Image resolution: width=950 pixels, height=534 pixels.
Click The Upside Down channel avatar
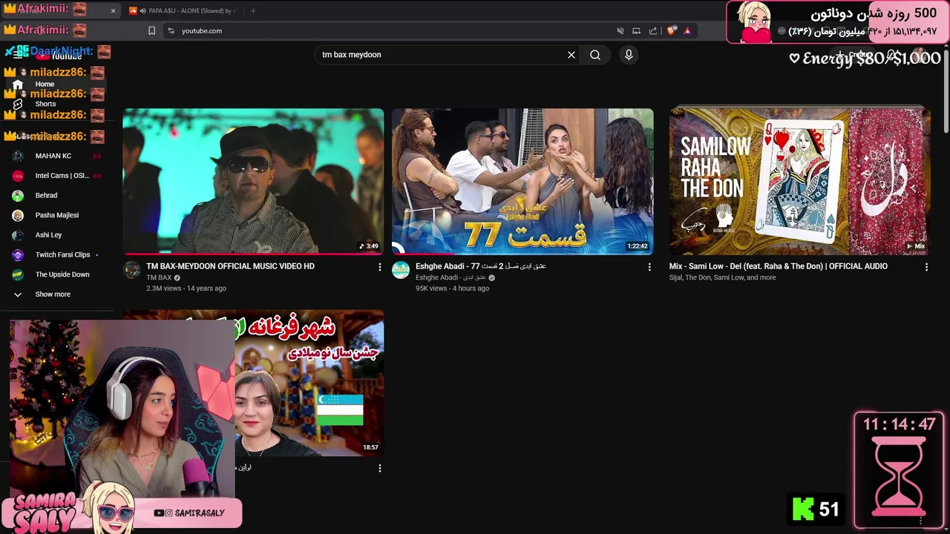click(18, 274)
